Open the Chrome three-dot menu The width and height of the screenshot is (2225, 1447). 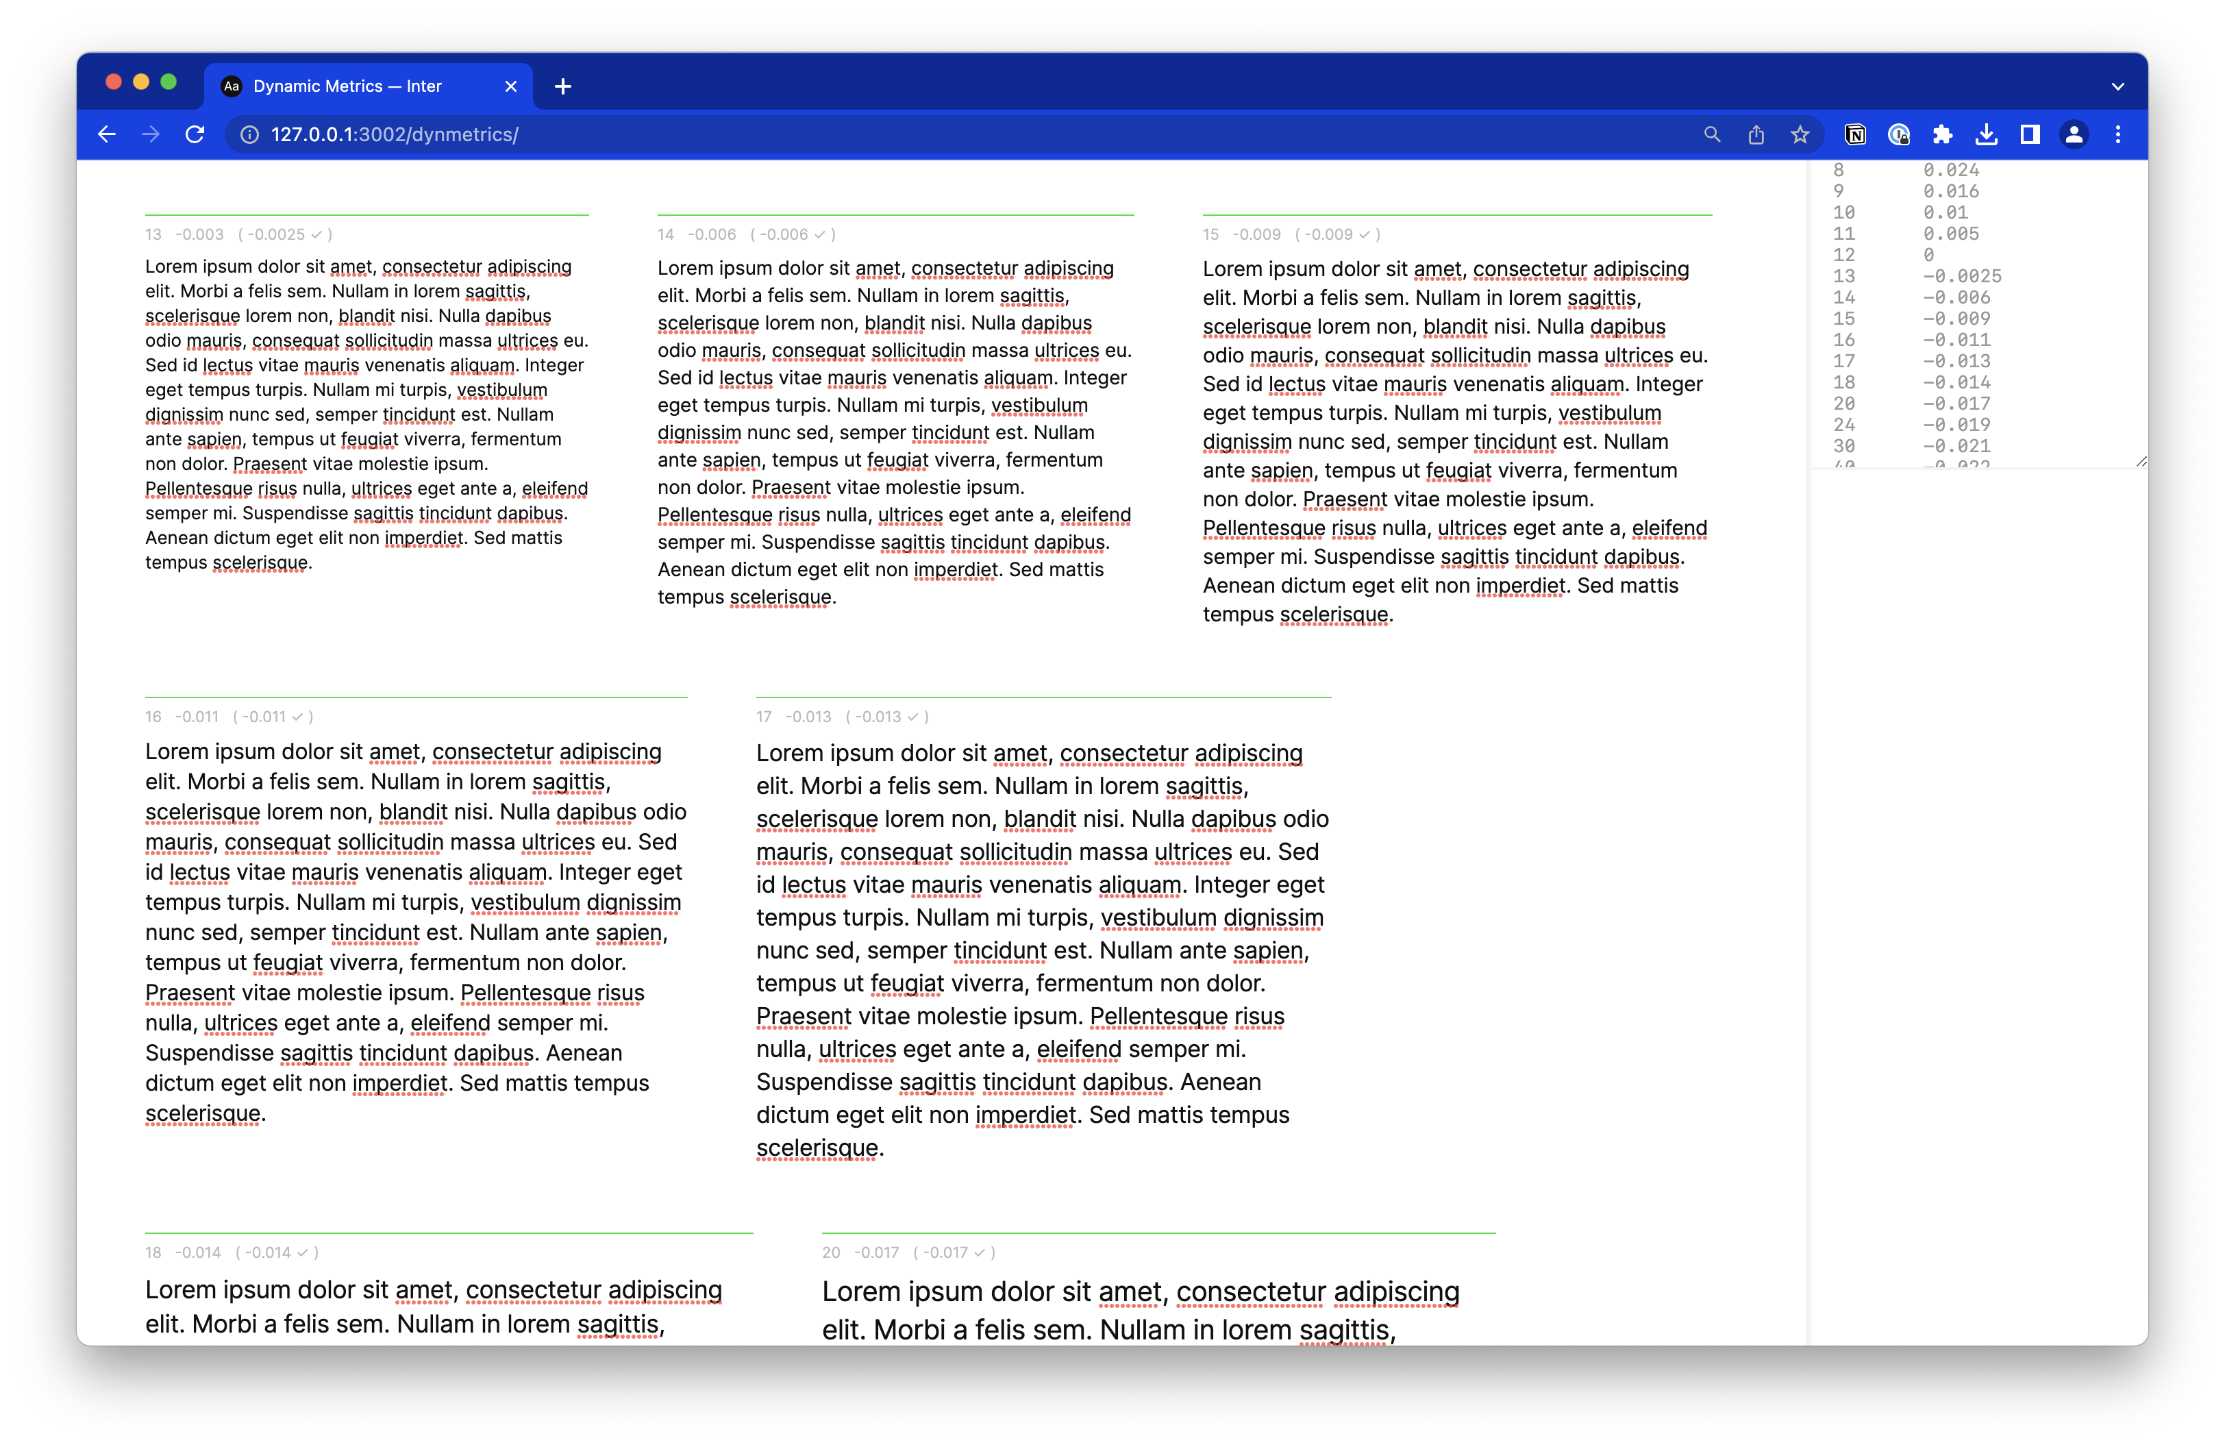pos(2117,134)
